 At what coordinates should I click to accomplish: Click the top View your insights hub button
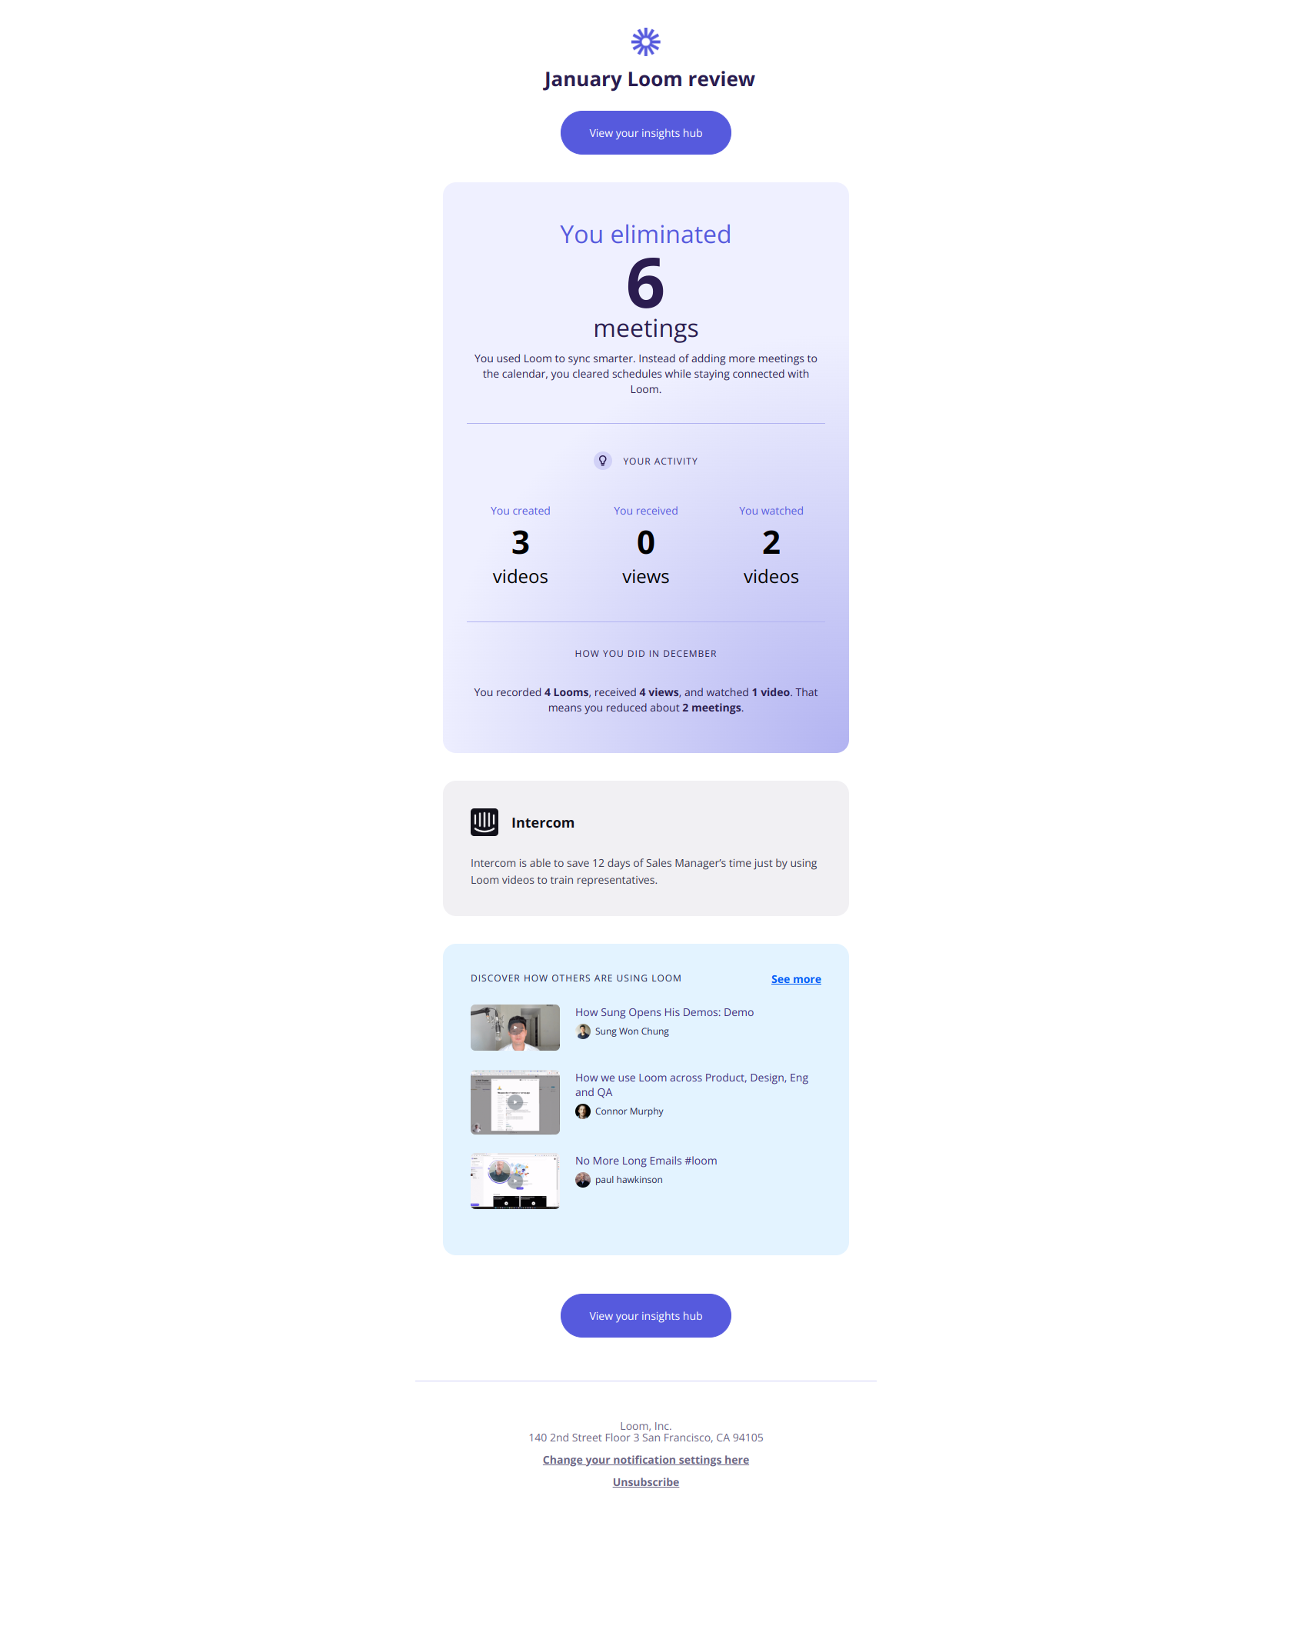[x=646, y=133]
